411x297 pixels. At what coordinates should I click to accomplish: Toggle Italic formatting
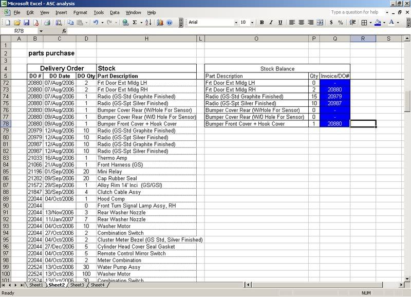tap(270, 23)
